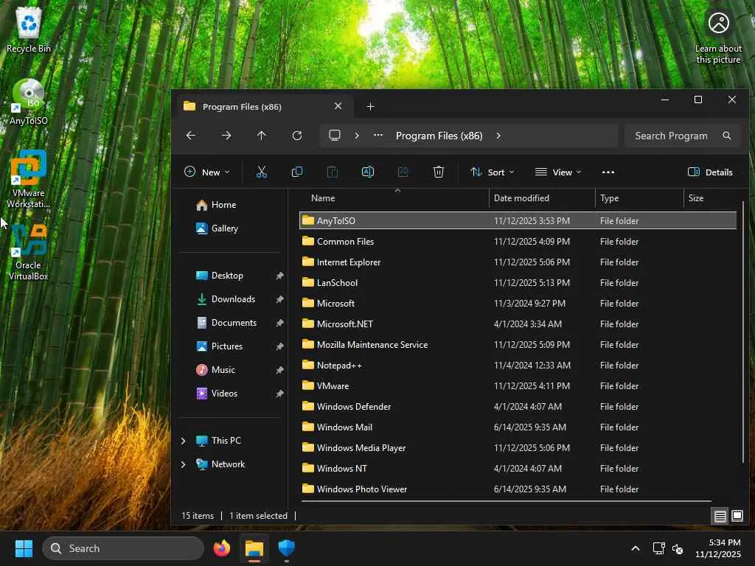Navigate up one folder level
This screenshot has width=755, height=566.
click(262, 136)
